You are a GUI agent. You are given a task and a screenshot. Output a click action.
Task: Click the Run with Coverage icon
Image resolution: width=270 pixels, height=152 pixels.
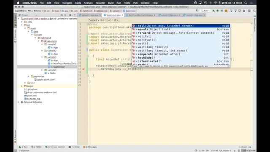coord(222,11)
